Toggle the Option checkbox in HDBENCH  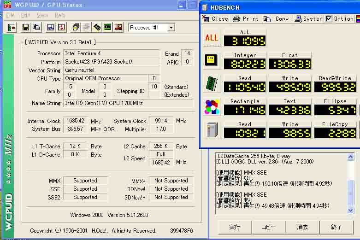click(329, 19)
